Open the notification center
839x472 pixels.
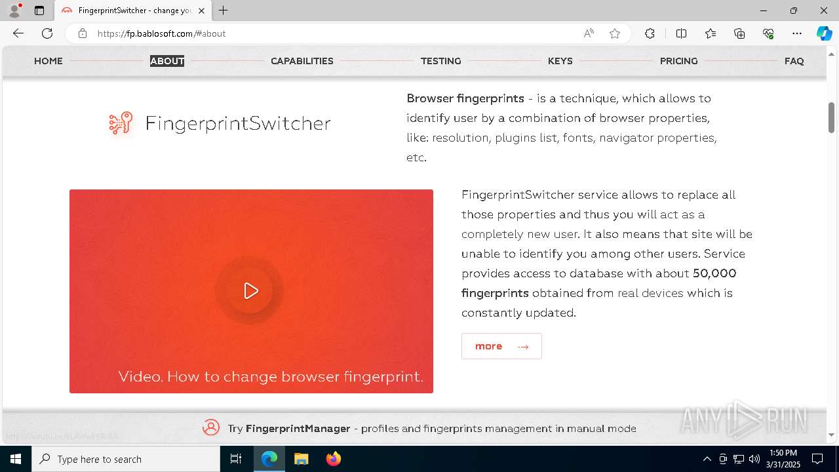pos(817,459)
